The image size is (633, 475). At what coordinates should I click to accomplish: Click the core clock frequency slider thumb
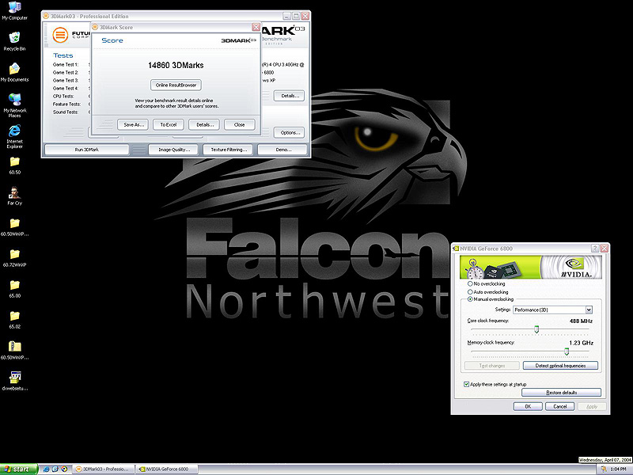point(536,329)
